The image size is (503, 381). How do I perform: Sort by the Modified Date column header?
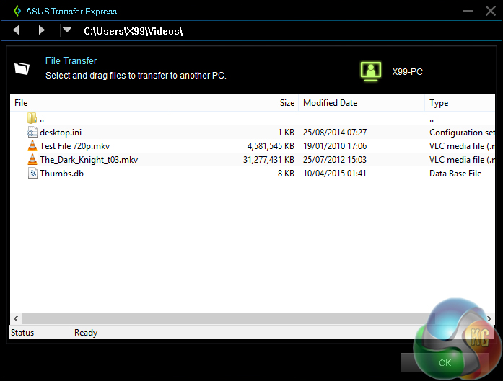(362, 103)
